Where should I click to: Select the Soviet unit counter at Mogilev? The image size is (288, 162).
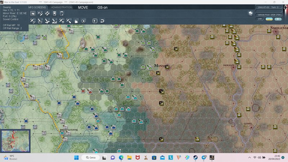pos(239,67)
